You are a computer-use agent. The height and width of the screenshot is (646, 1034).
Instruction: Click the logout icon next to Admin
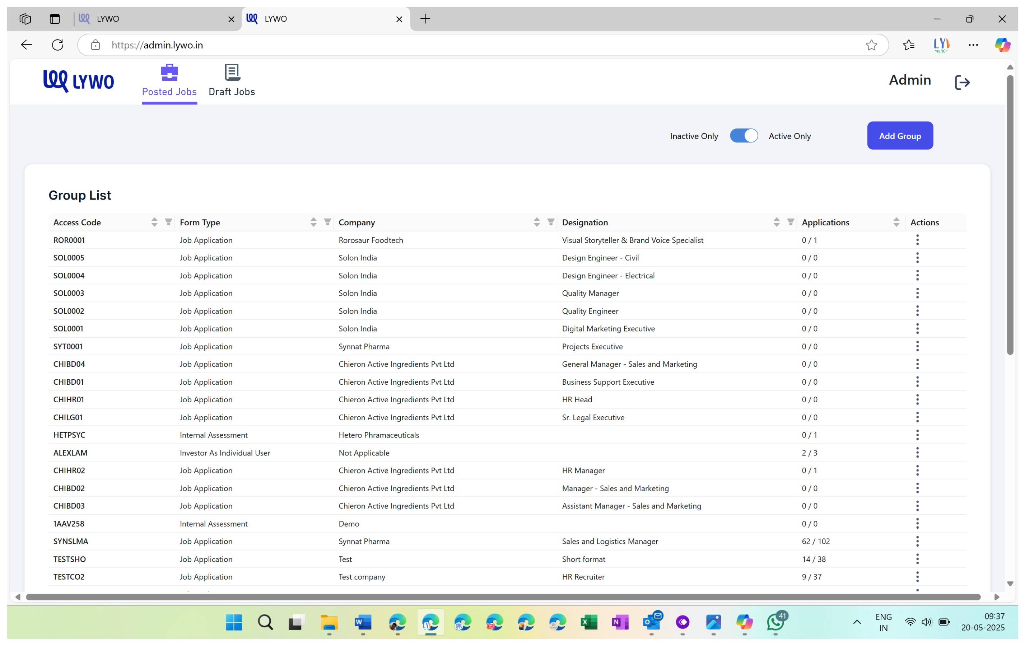pos(962,82)
